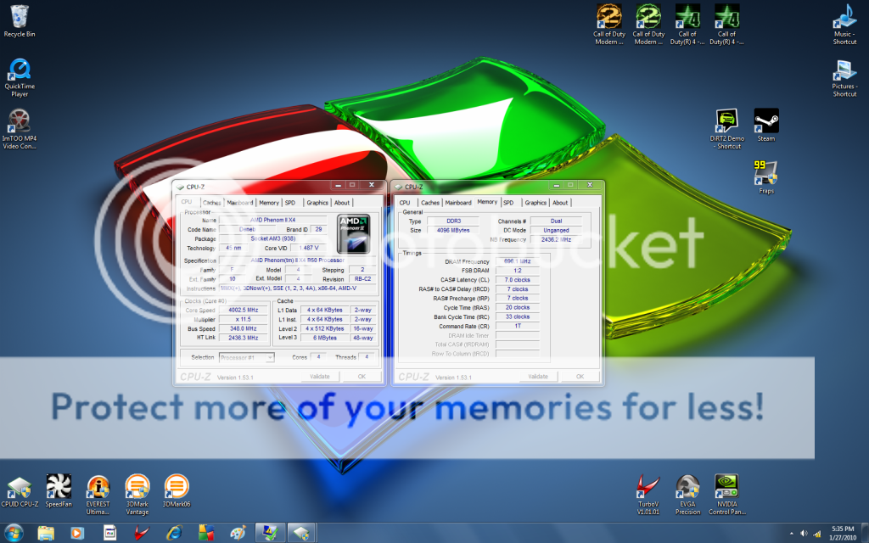869x543 pixels.
Task: Click OK in the right CPU-Z window
Action: [580, 377]
